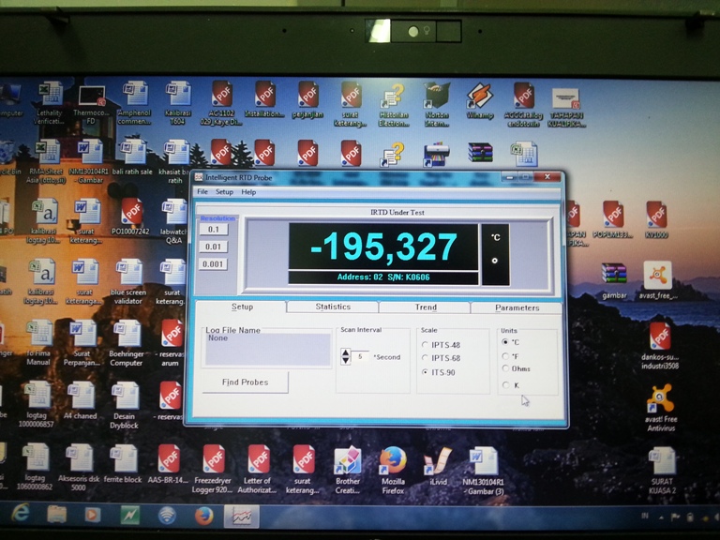Viewport: 720px width, 540px height.
Task: Open the File menu
Action: [x=202, y=192]
